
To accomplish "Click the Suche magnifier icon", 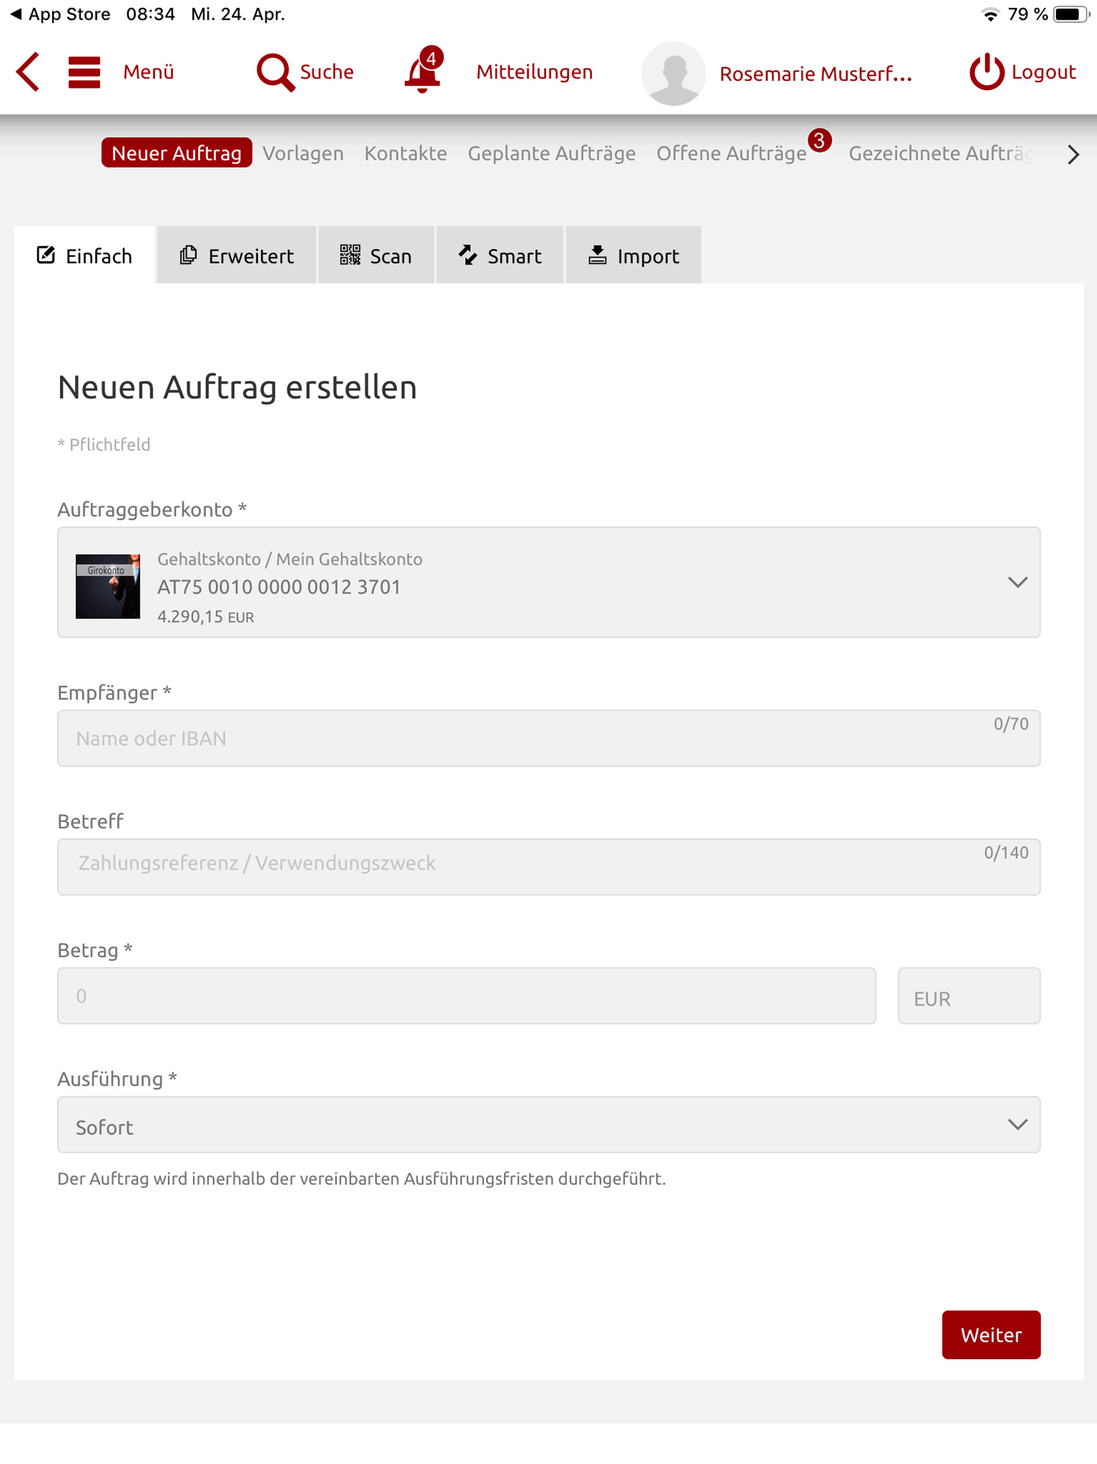I will (275, 72).
